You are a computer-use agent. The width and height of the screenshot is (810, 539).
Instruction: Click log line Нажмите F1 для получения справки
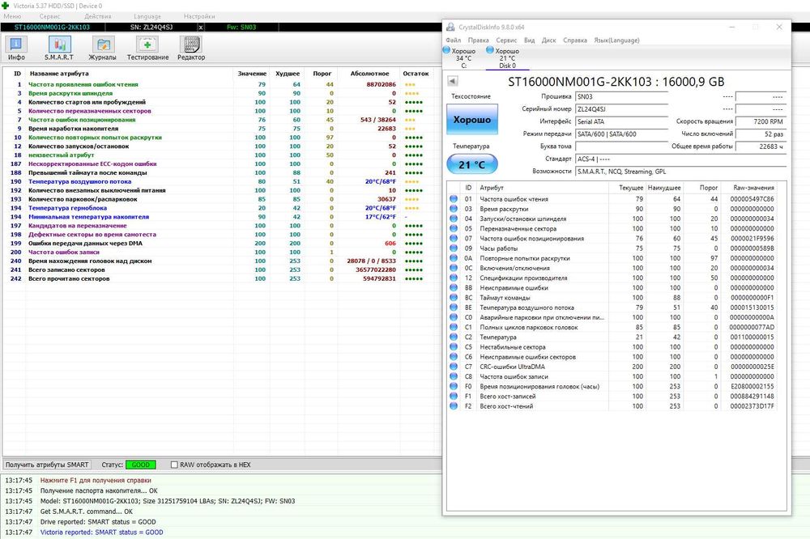click(96, 480)
